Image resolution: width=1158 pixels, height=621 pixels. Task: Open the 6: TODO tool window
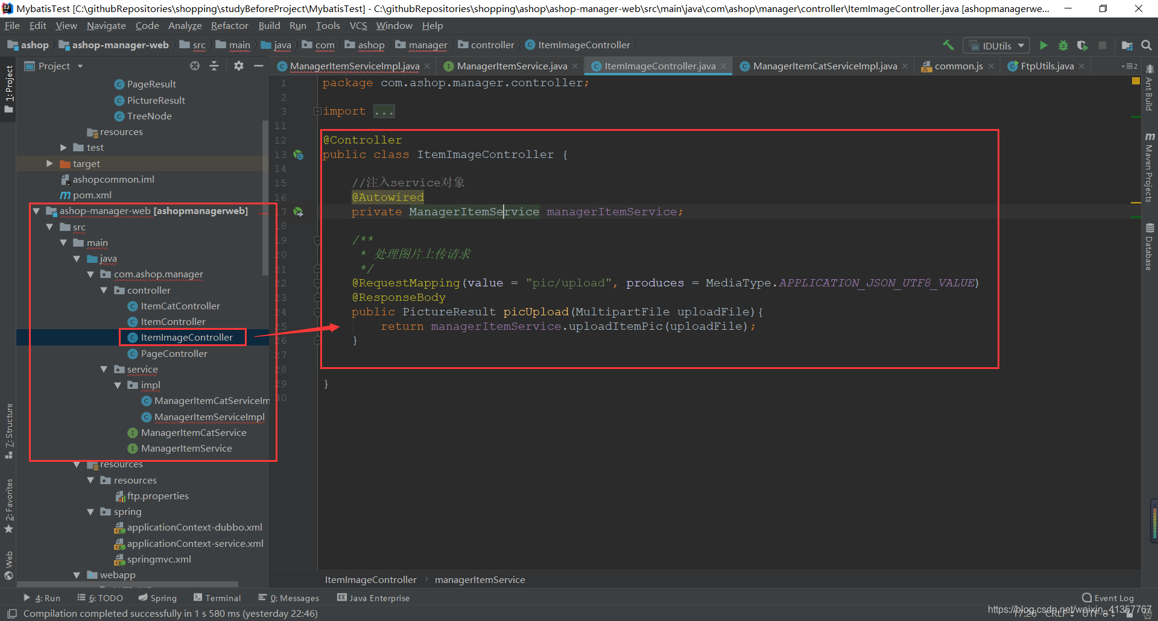click(100, 598)
